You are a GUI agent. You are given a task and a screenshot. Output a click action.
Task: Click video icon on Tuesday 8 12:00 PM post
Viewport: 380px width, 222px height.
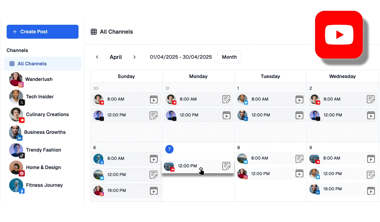pyautogui.click(x=299, y=174)
